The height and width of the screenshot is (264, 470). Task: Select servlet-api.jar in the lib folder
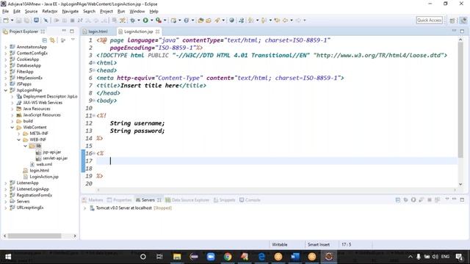pyautogui.click(x=55, y=158)
